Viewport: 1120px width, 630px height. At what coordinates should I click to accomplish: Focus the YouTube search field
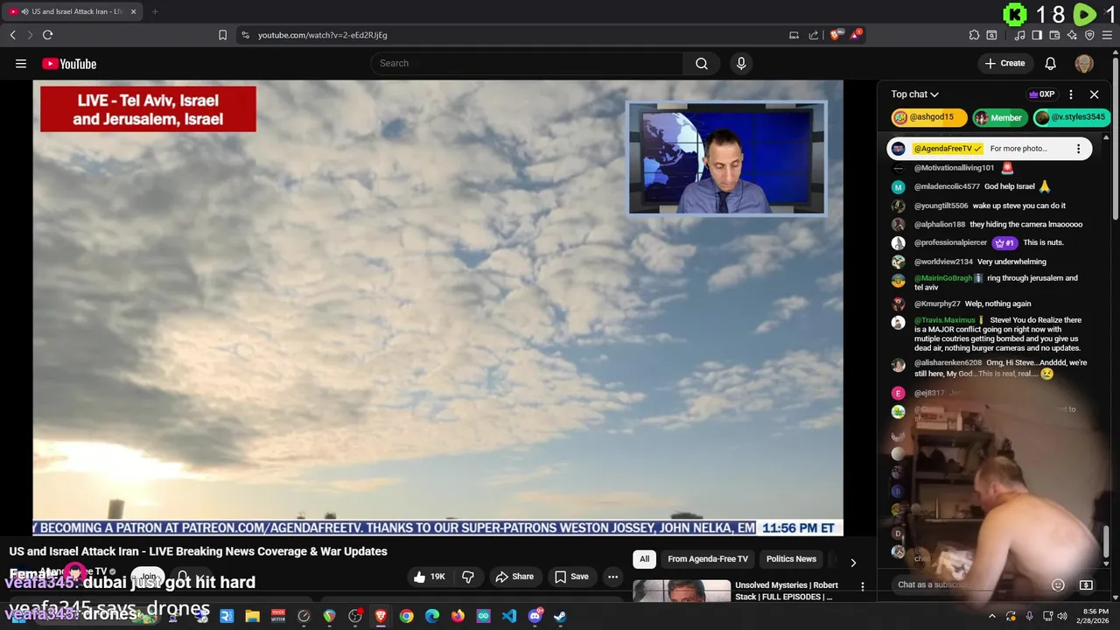click(528, 63)
